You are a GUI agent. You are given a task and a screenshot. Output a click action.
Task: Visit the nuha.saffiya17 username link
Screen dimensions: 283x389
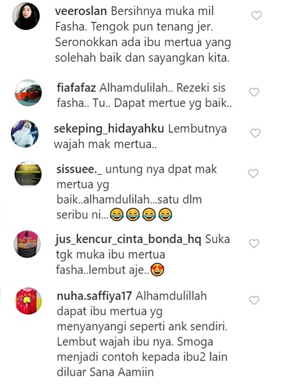[x=94, y=296]
